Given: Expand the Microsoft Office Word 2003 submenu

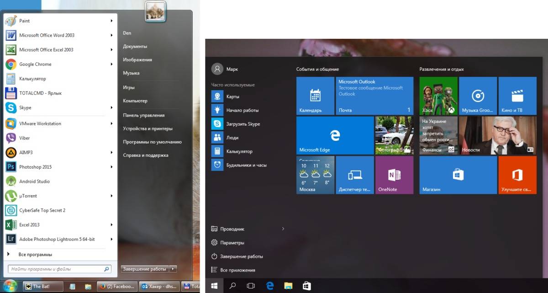Looking at the screenshot, I should tap(111, 35).
